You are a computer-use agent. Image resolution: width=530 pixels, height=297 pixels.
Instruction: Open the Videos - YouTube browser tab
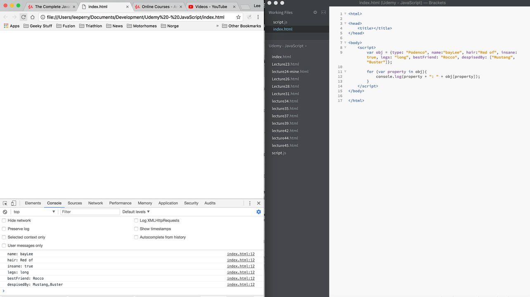coord(211,7)
